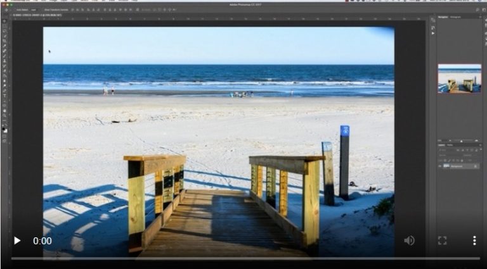Screen dimensions: 487x269
Task: Toggle the Auto-Select checkbox
Action: tap(17, 10)
